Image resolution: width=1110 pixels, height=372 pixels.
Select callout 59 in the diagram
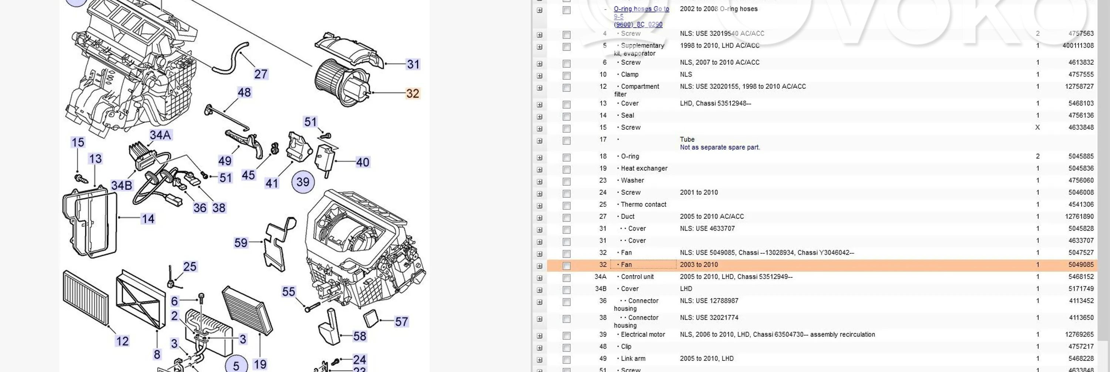pyautogui.click(x=241, y=243)
